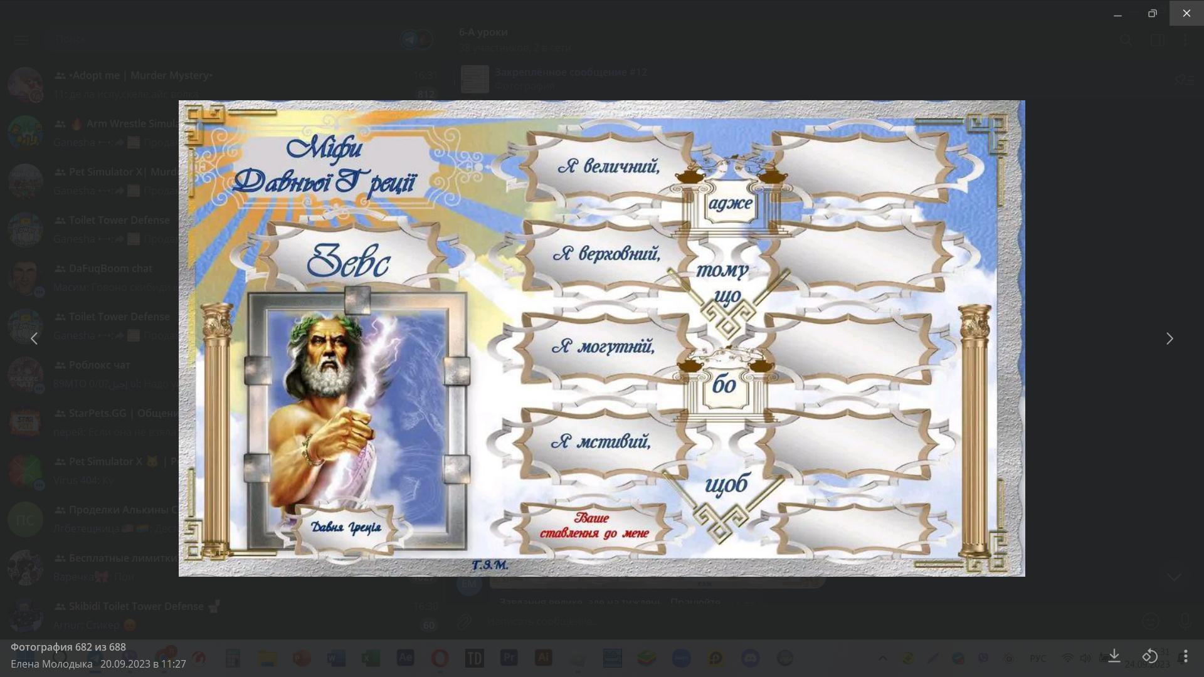Go to the next photo with right arrow
Image resolution: width=1204 pixels, height=677 pixels.
[x=1170, y=338]
